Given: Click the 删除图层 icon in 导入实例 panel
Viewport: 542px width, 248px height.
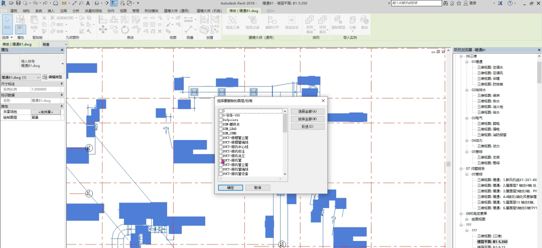Looking at the screenshot, I should click(338, 22).
